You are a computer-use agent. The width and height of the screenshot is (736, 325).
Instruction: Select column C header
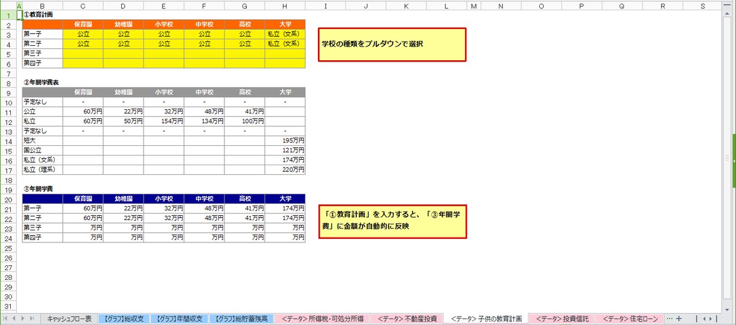[x=83, y=6]
